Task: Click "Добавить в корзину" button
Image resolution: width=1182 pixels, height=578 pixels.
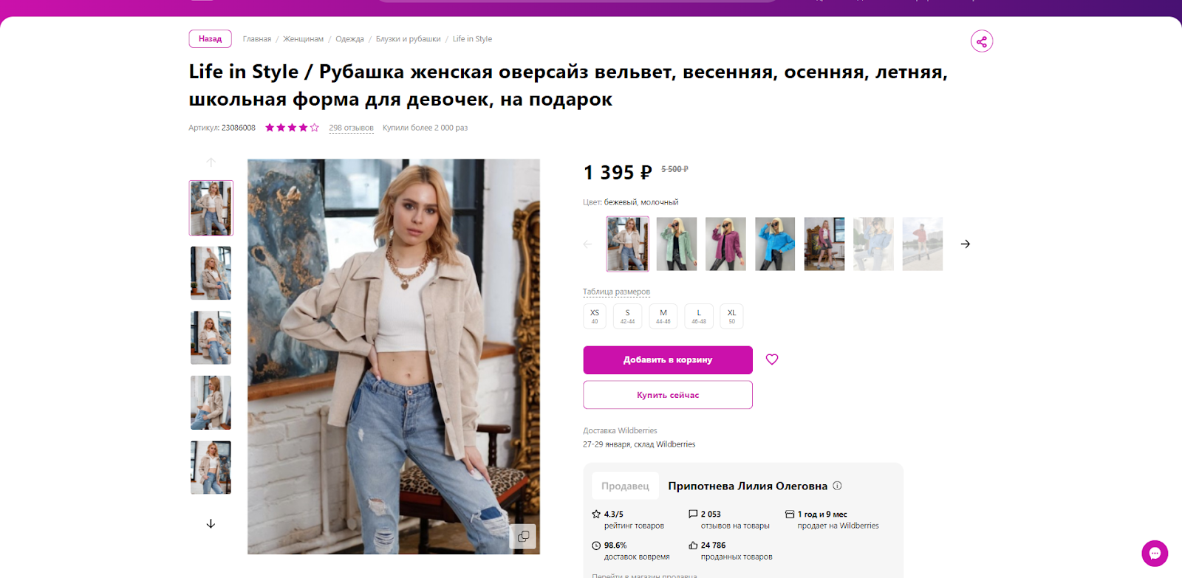Action: point(668,360)
